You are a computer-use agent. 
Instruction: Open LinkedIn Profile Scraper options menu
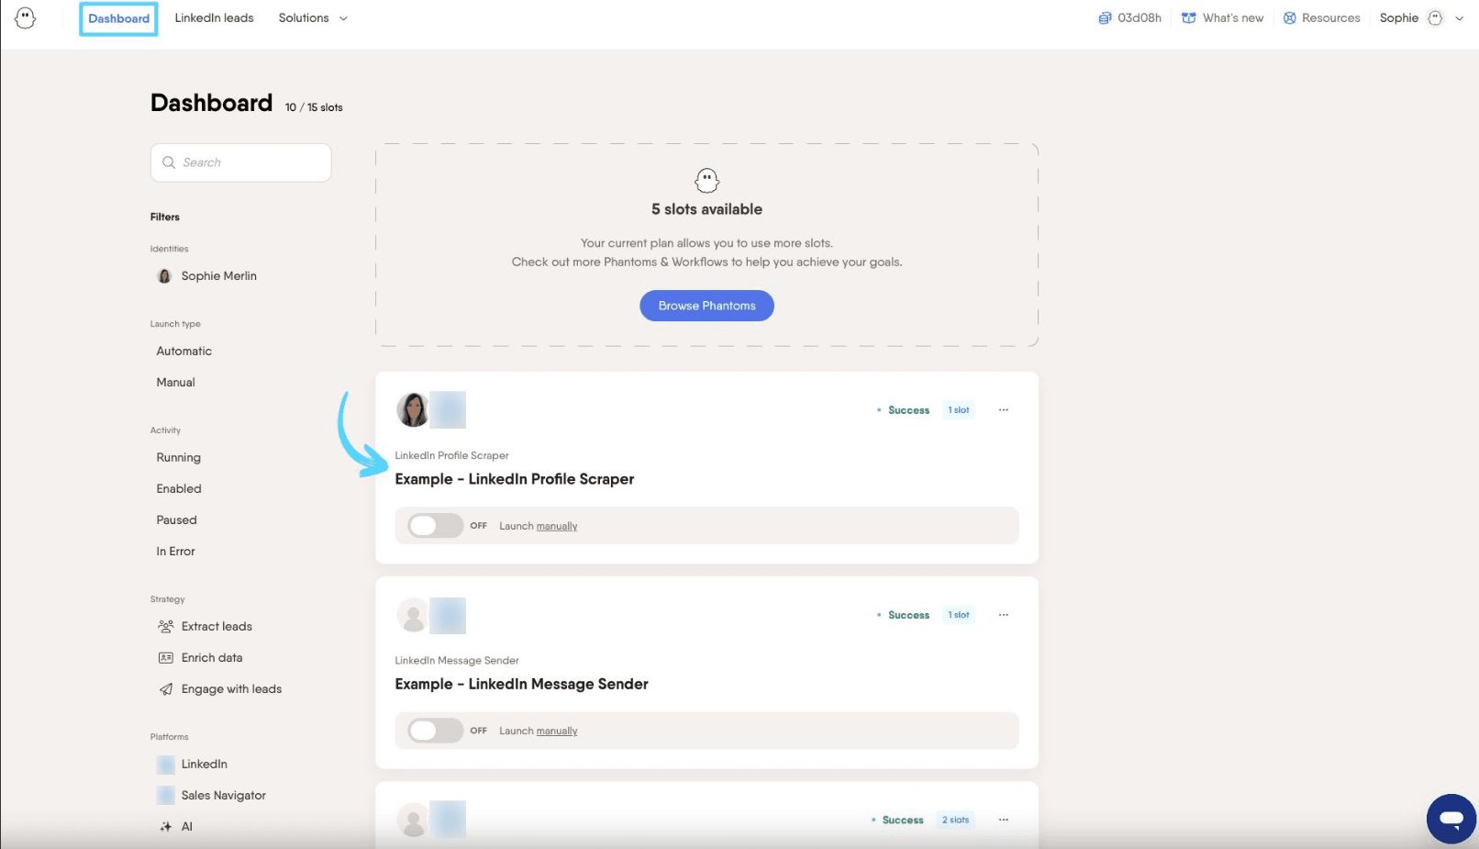[x=1004, y=410]
